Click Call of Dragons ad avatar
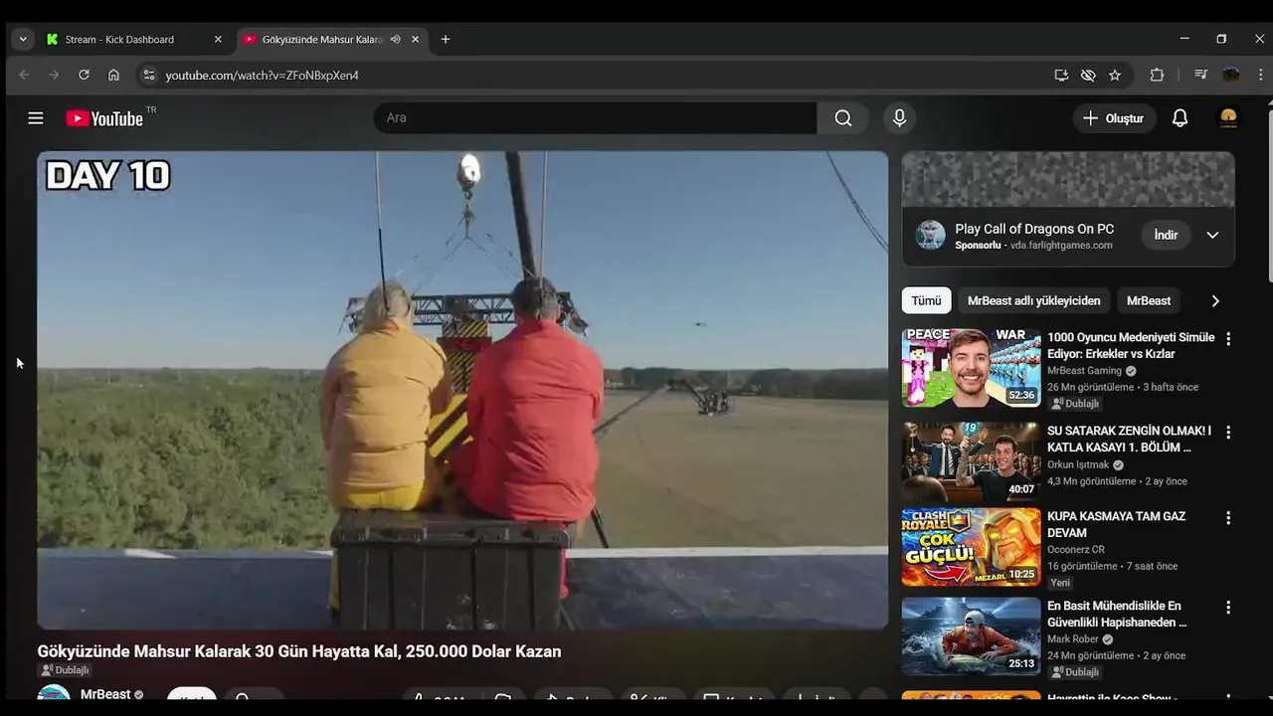Image resolution: width=1273 pixels, height=716 pixels. pyautogui.click(x=931, y=235)
